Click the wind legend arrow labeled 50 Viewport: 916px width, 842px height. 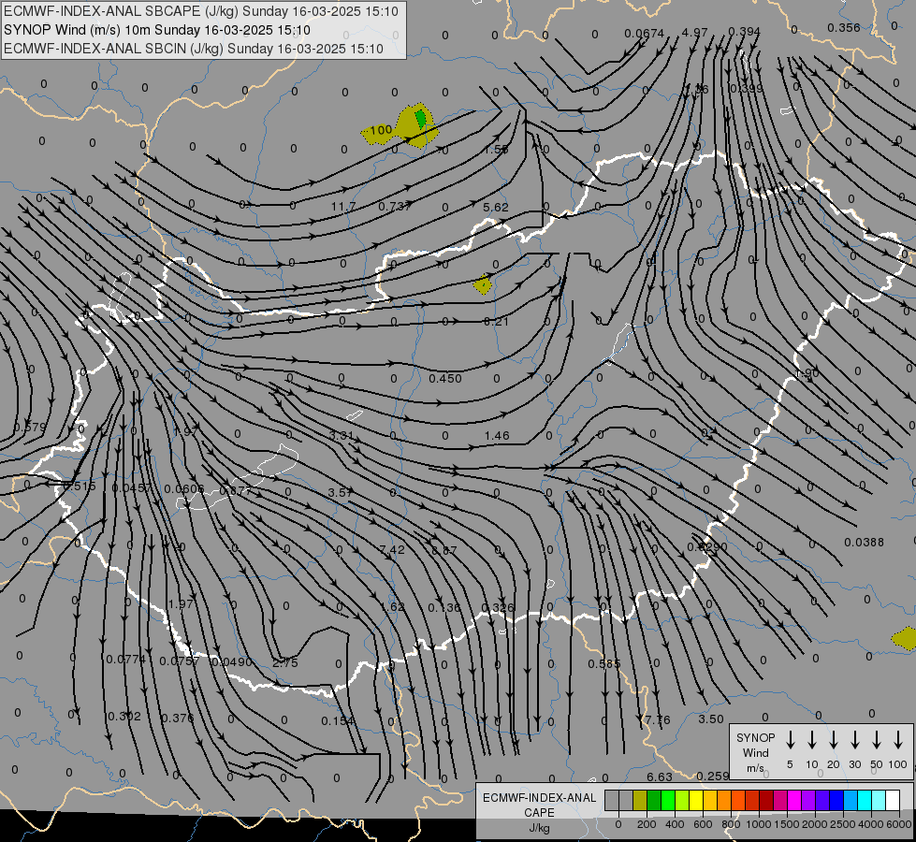click(877, 740)
